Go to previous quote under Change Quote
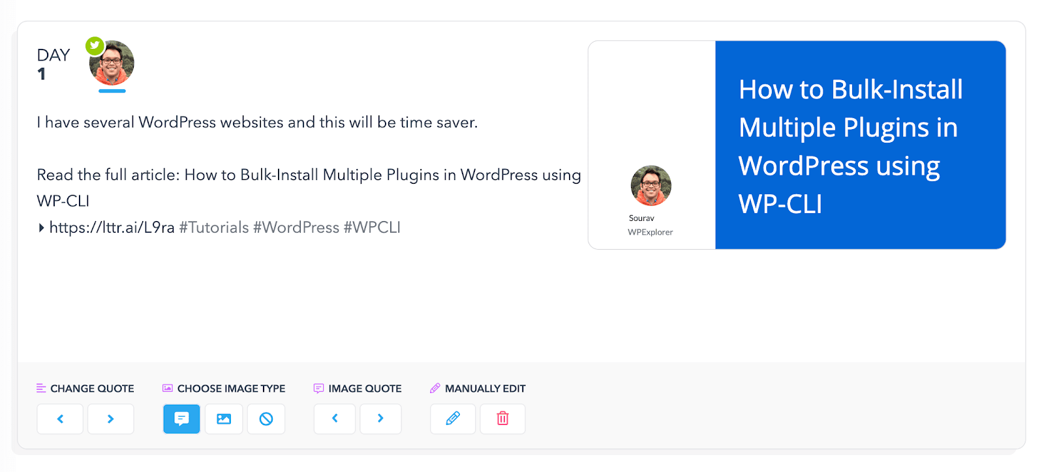 point(60,419)
